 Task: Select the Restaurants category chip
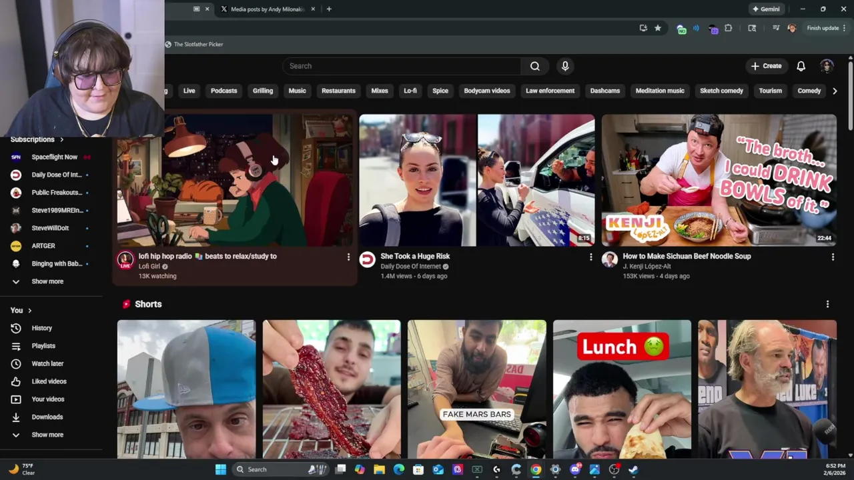[x=338, y=91]
